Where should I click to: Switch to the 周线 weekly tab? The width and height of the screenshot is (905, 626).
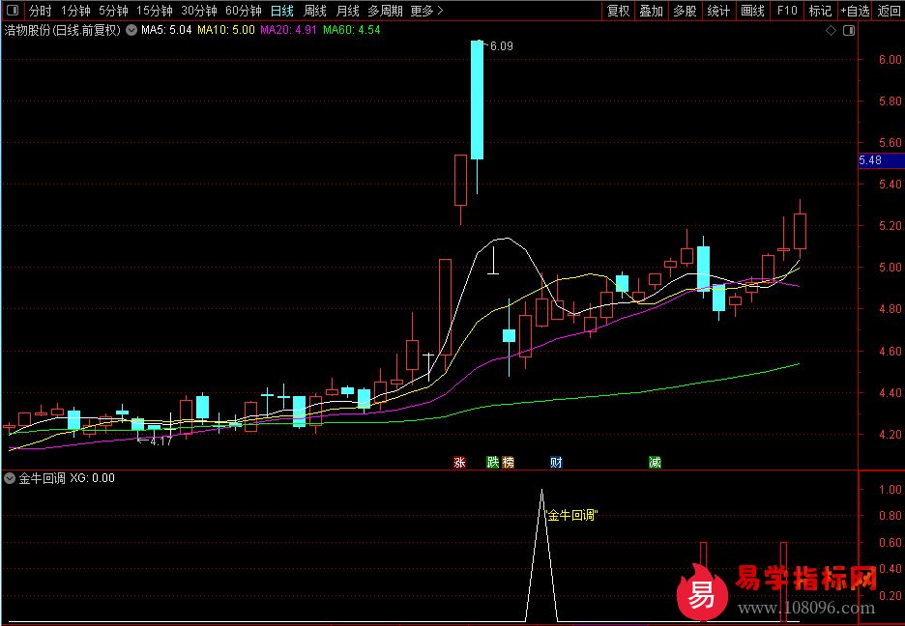[x=315, y=12]
